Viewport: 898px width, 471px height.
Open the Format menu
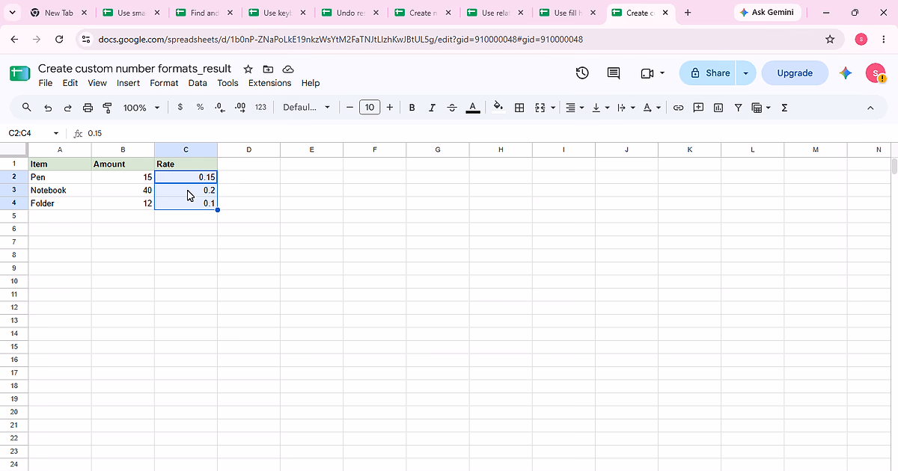point(164,83)
